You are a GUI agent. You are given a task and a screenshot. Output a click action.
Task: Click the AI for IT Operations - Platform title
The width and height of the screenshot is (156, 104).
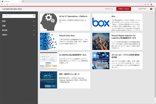(73, 16)
